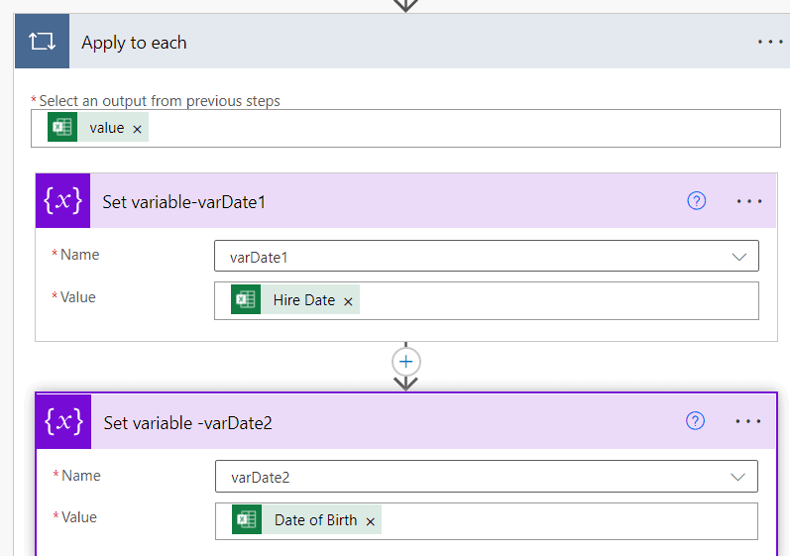Click the Set variable -varDate2 variable icon

point(63,421)
